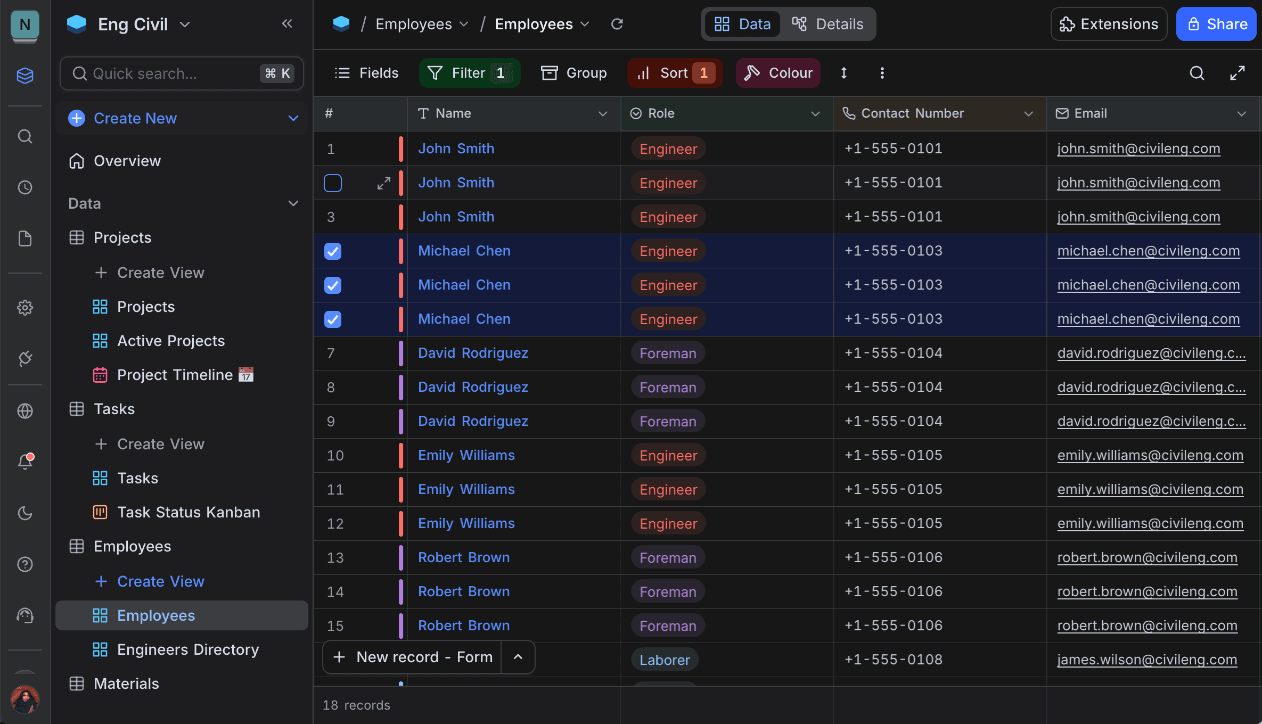Expand the table to fullscreen view
Viewport: 1262px width, 724px height.
coord(1238,73)
